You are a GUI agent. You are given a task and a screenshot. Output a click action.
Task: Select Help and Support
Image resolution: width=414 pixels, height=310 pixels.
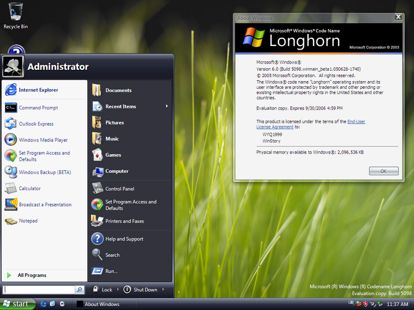coord(124,239)
